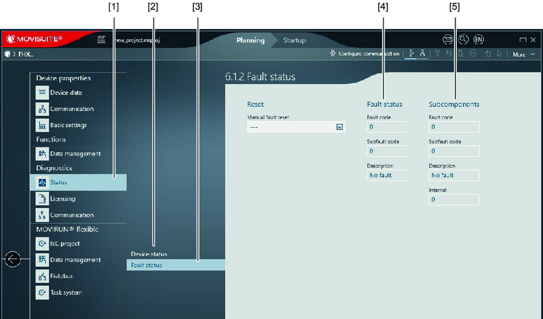Open the Device data icon

(x=42, y=93)
